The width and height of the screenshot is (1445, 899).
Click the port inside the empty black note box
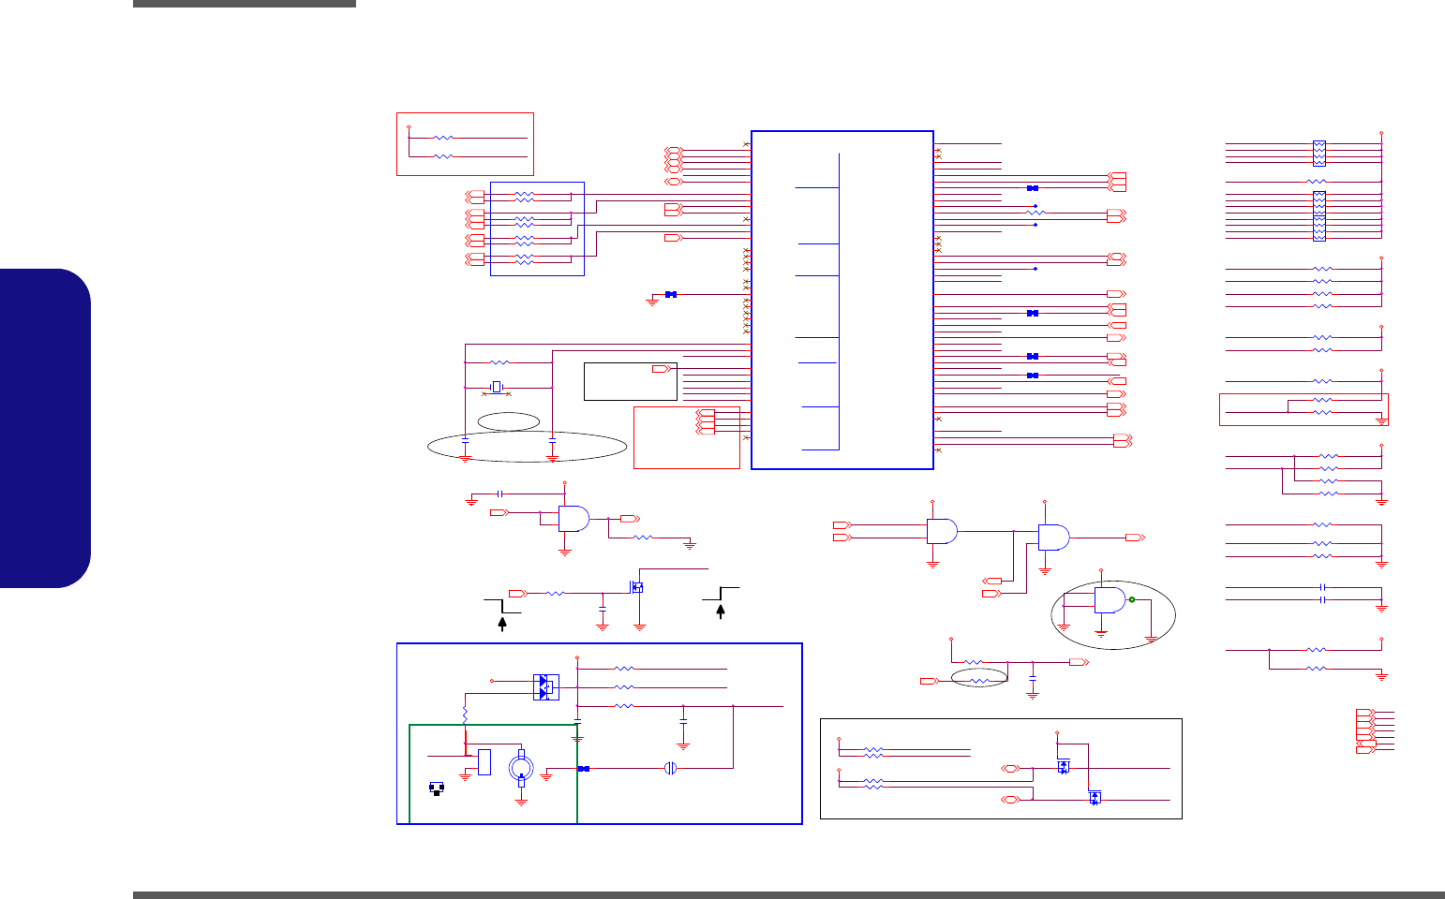[x=663, y=369]
